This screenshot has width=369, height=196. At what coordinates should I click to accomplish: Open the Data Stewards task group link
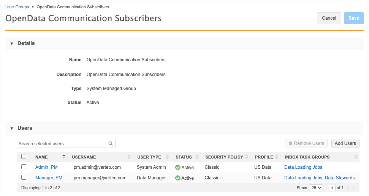click(339, 178)
